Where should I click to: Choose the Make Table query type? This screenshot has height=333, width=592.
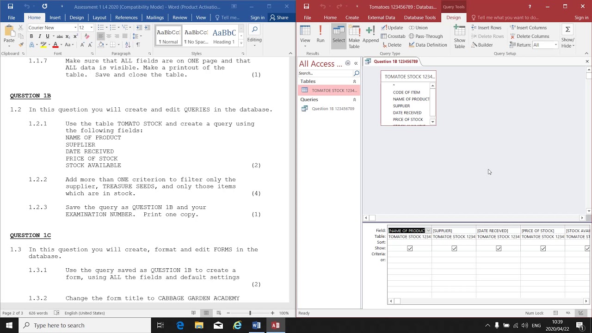(354, 36)
